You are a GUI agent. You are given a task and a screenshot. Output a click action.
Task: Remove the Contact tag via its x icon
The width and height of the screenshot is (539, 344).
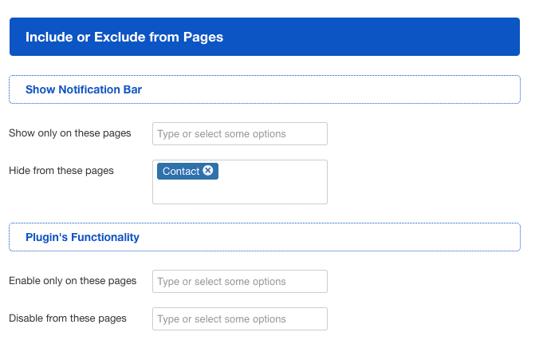click(x=208, y=171)
